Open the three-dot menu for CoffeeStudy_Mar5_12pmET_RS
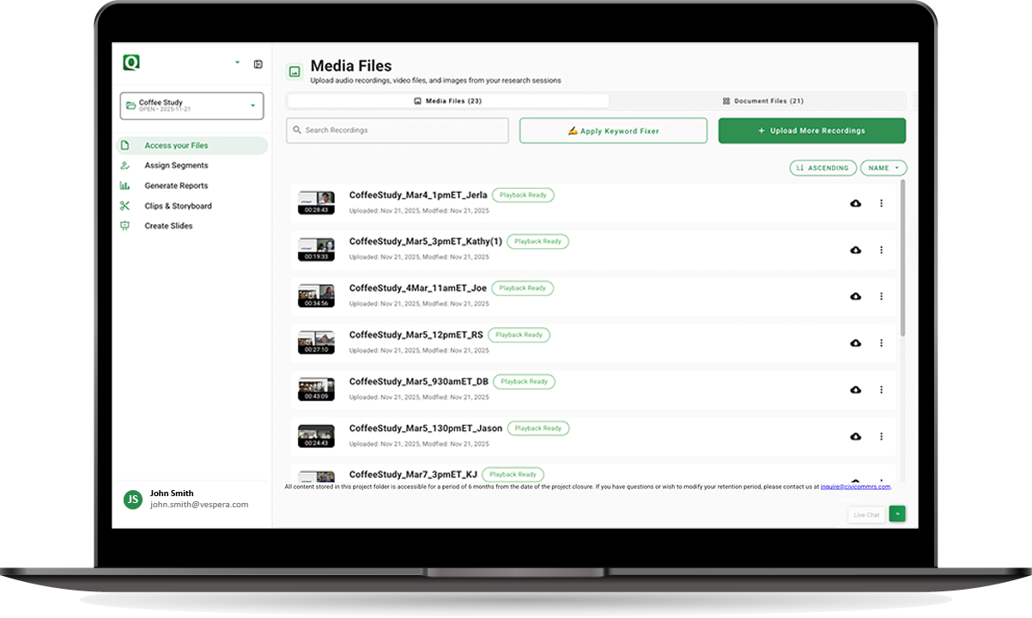Screen dimensions: 1032x618 [881, 343]
